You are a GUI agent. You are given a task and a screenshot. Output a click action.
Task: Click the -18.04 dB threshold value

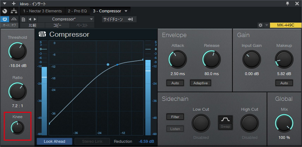click(18, 66)
